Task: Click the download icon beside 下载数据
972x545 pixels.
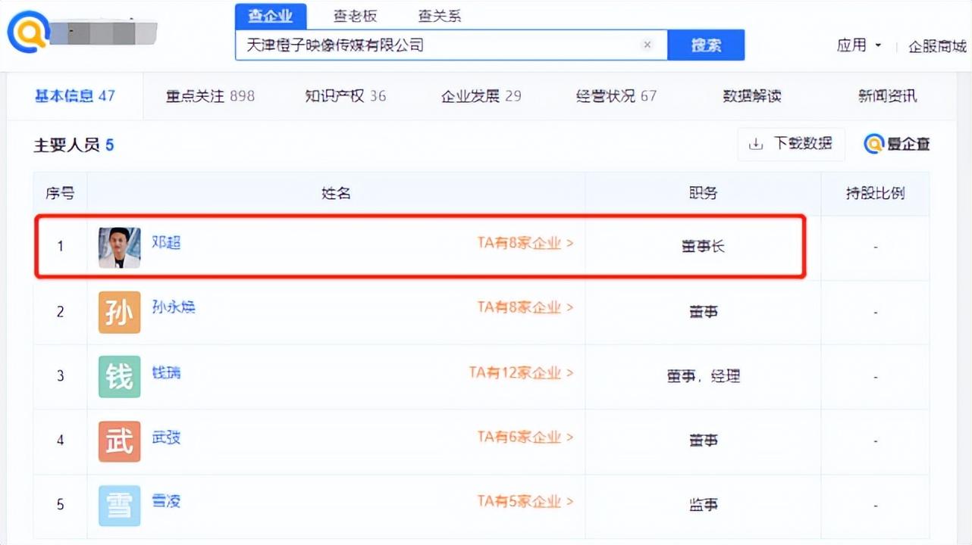Action: pos(756,144)
